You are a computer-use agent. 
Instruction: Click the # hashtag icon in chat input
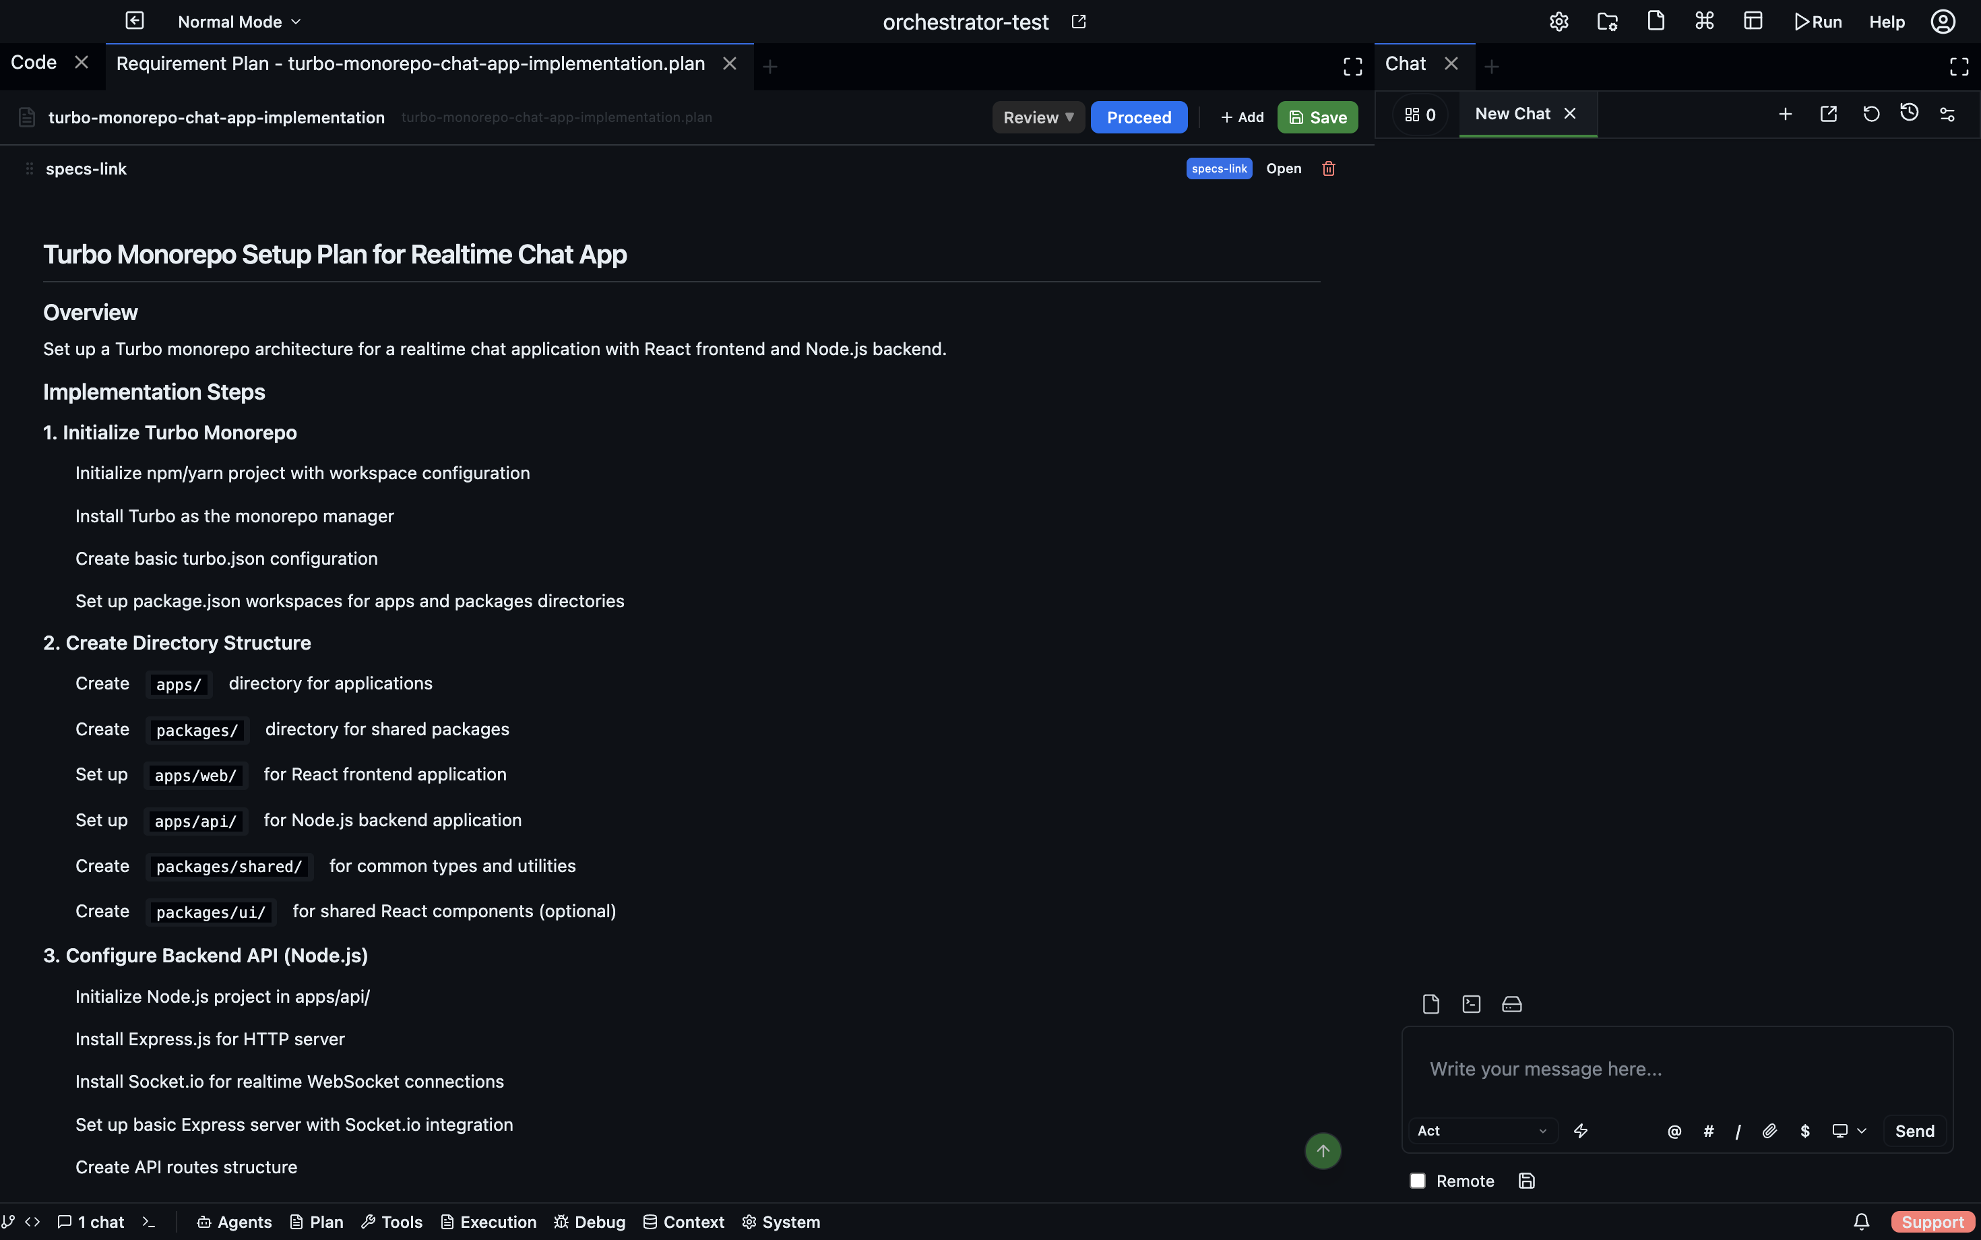pyautogui.click(x=1708, y=1131)
